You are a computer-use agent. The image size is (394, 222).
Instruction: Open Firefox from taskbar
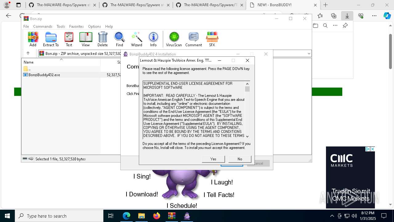point(157,216)
